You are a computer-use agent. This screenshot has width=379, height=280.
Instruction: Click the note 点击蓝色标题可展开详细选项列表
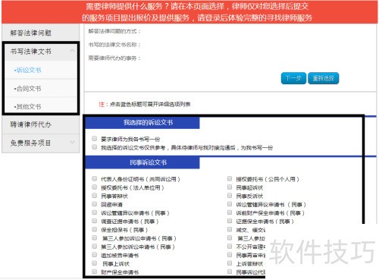point(150,104)
